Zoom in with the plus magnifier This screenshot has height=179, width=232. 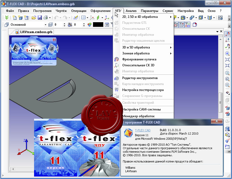click(x=227, y=53)
